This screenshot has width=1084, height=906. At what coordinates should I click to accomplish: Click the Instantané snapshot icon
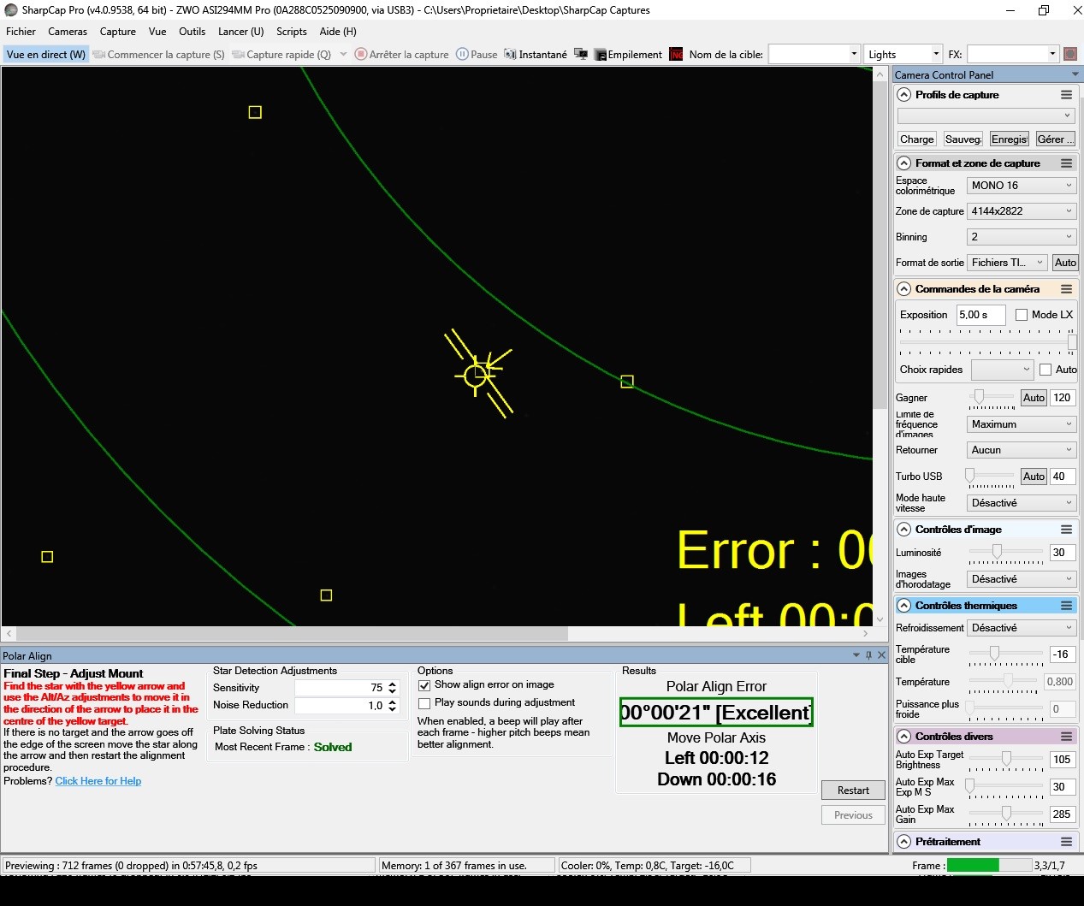pos(511,55)
